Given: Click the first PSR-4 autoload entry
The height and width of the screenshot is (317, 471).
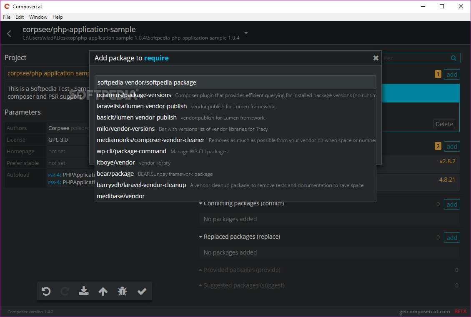Looking at the screenshot, I should coord(72,175).
